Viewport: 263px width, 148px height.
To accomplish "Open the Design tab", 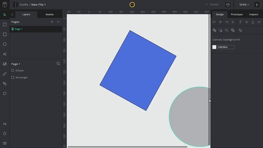I will 220,14.
